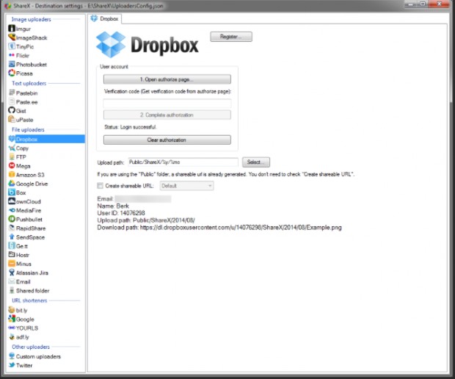
Task: Click the Select upload path button
Action: (x=256, y=162)
